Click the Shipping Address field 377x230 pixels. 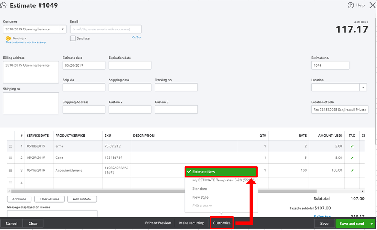tap(84, 110)
